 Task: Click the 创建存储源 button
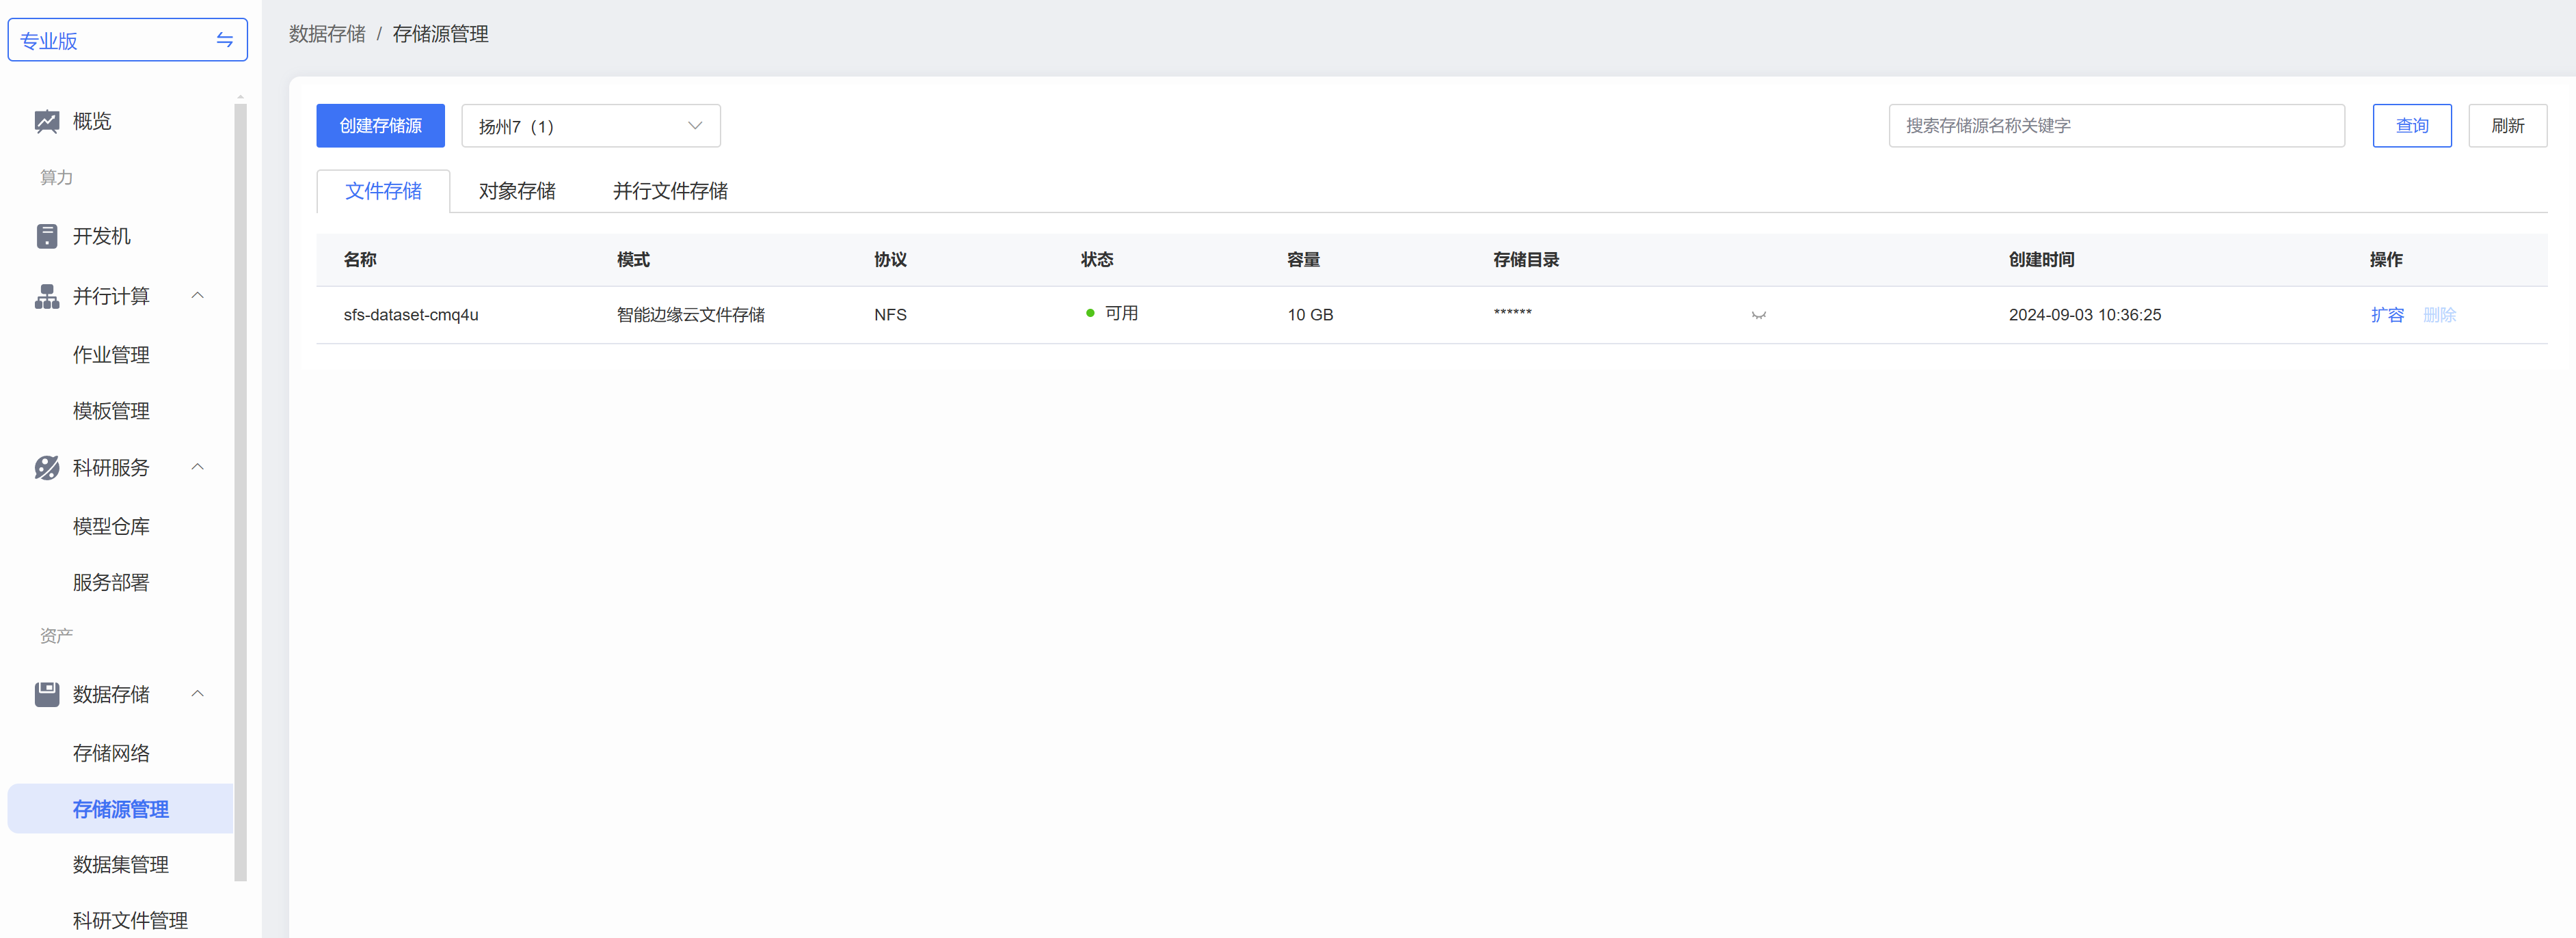380,126
